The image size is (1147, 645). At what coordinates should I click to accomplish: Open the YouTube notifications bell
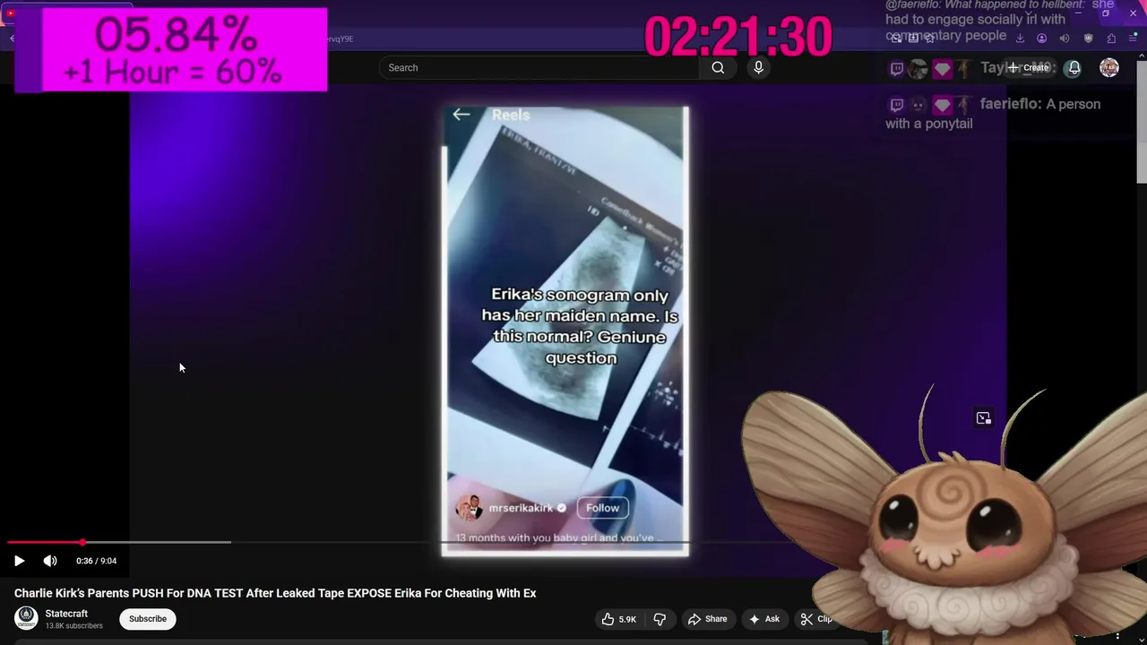click(1074, 68)
